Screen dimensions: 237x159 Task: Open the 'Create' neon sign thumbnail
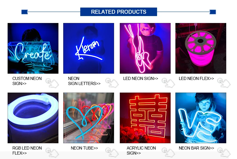coord(33,48)
